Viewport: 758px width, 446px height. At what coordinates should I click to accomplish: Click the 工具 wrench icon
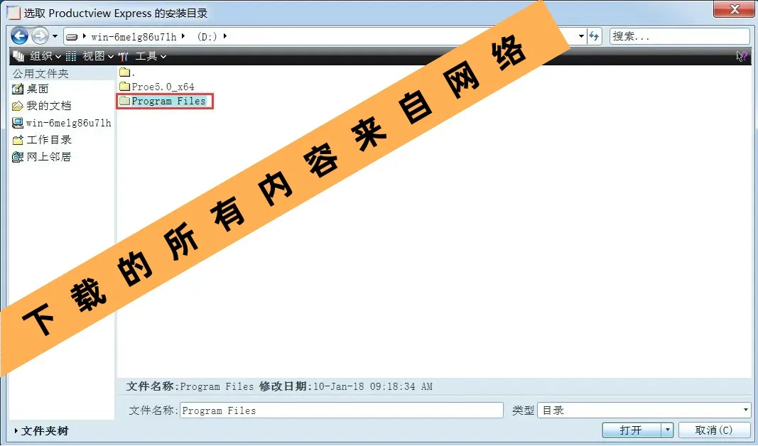(124, 57)
